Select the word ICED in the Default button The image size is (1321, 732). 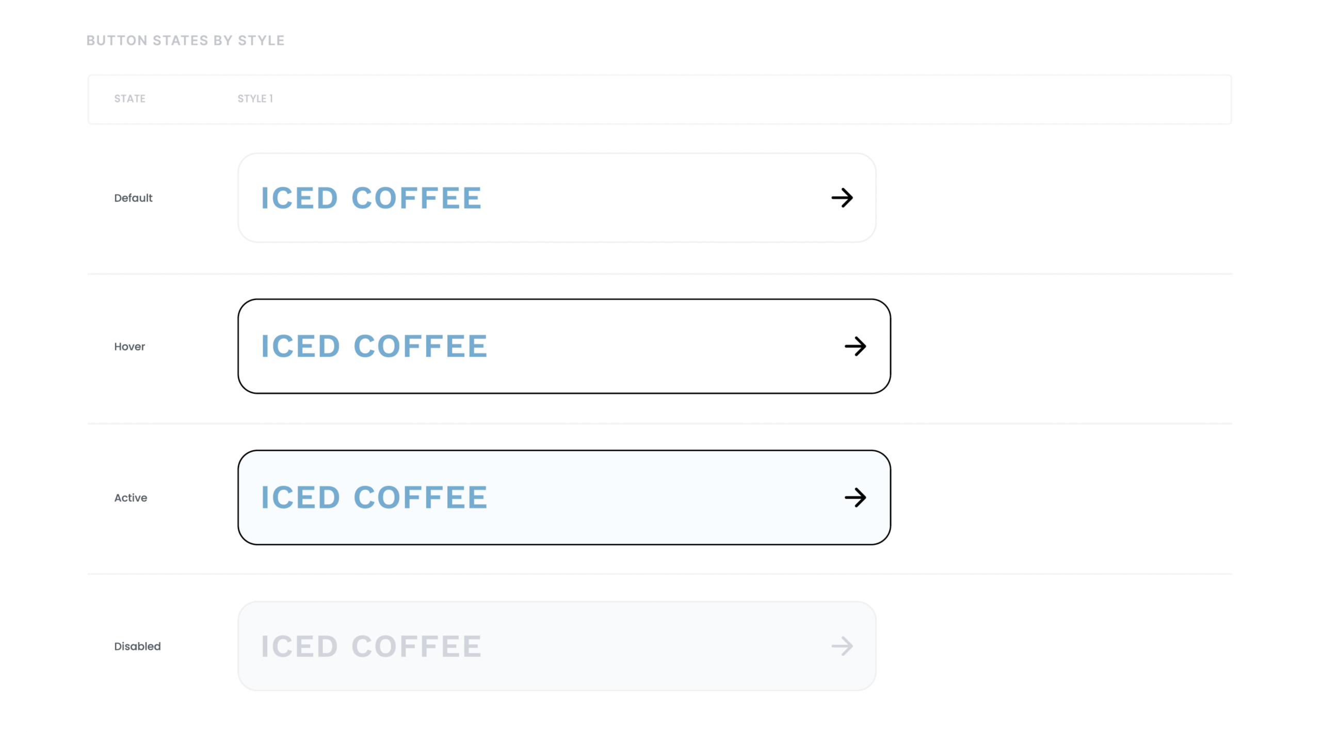click(x=299, y=198)
